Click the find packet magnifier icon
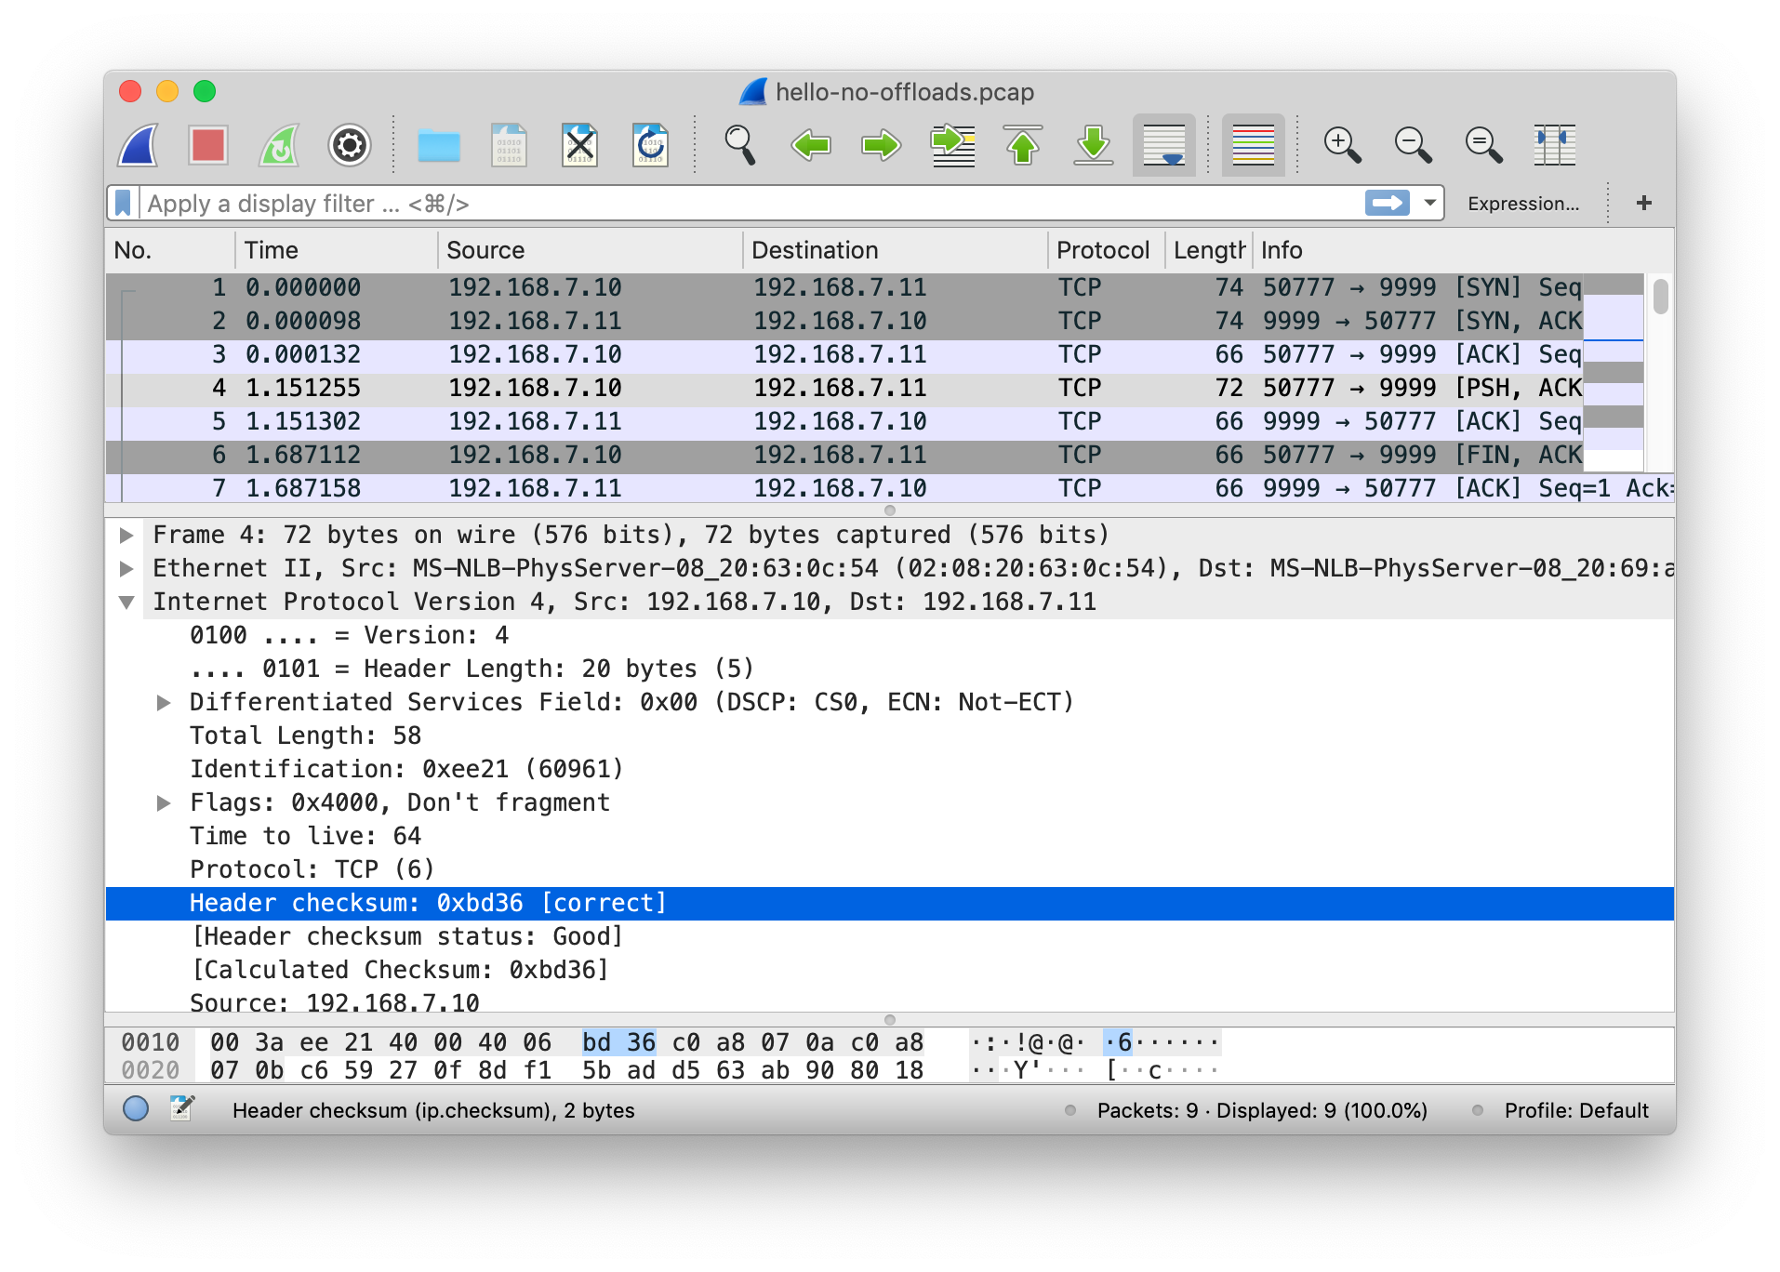Image resolution: width=1780 pixels, height=1272 pixels. click(x=739, y=146)
